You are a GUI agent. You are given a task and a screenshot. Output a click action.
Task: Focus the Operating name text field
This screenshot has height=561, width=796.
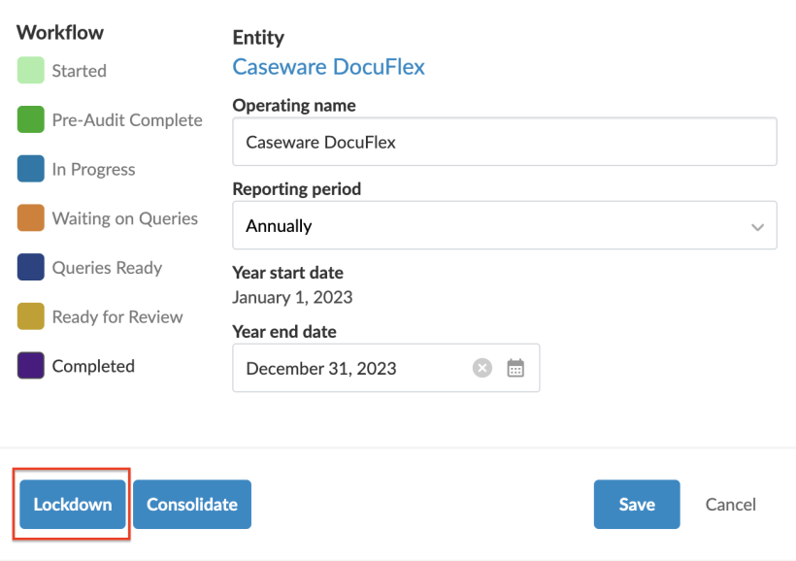(x=504, y=142)
